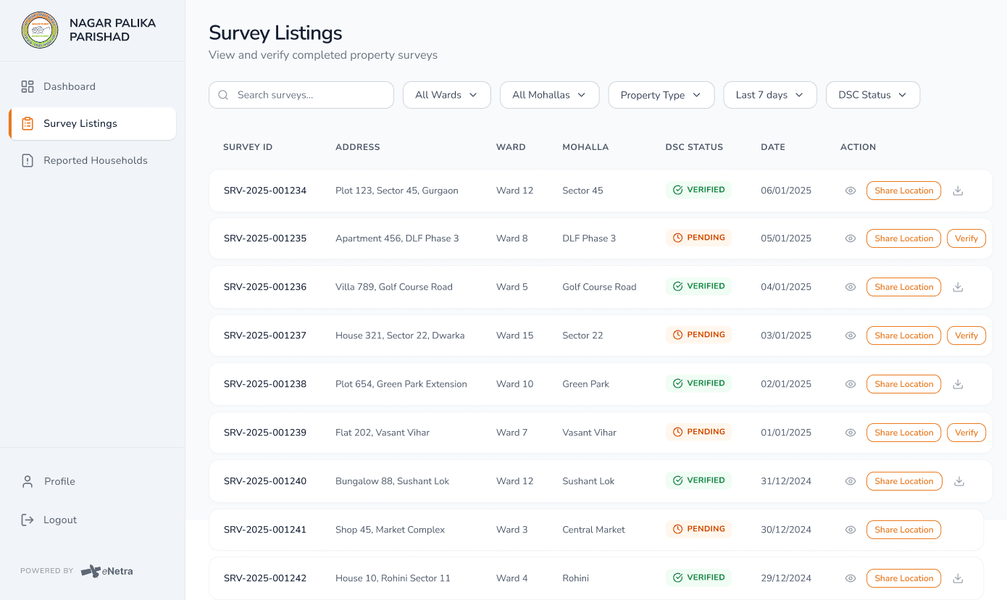The image size is (1007, 600).
Task: Share location for Shop 45, Market Complex
Action: pyautogui.click(x=903, y=530)
